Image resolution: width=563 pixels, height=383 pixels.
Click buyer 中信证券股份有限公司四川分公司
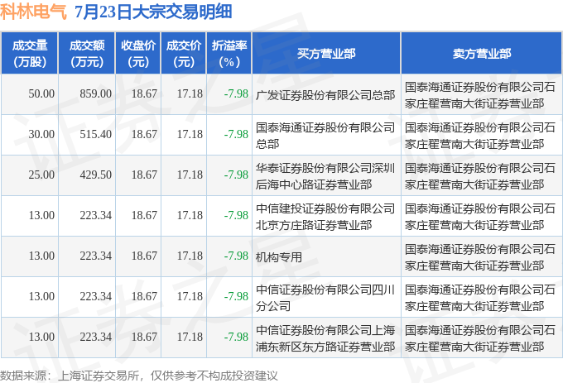[325, 297]
